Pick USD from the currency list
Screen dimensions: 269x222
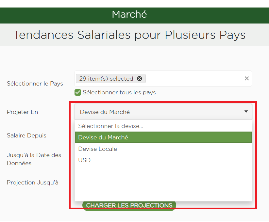163,160
